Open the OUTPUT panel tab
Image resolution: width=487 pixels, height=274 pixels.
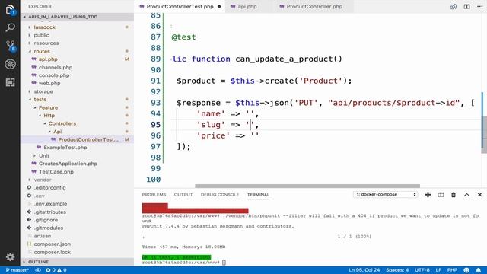[x=183, y=195]
